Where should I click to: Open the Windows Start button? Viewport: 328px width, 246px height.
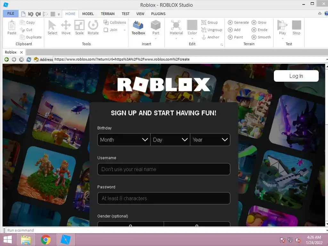[8, 240]
